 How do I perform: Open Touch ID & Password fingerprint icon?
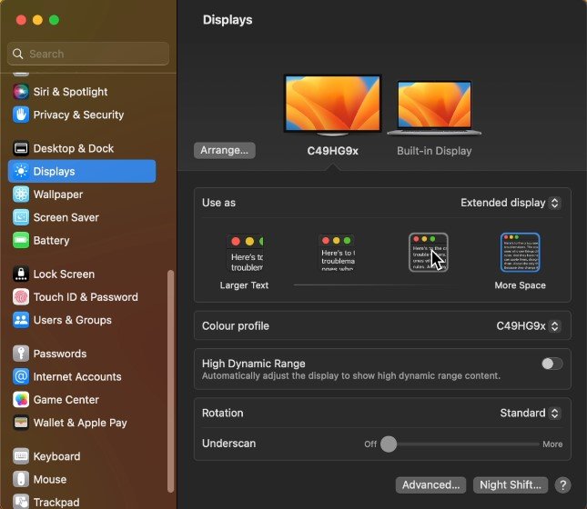(x=21, y=297)
